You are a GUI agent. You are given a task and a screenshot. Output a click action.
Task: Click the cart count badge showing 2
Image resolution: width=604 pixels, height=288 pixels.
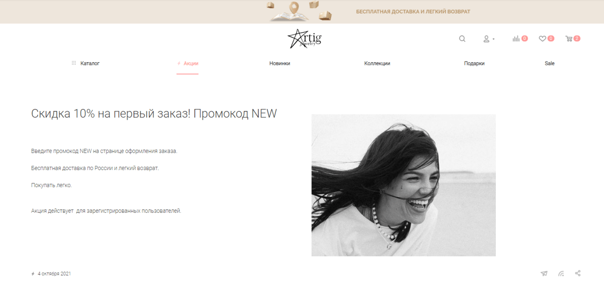(577, 39)
